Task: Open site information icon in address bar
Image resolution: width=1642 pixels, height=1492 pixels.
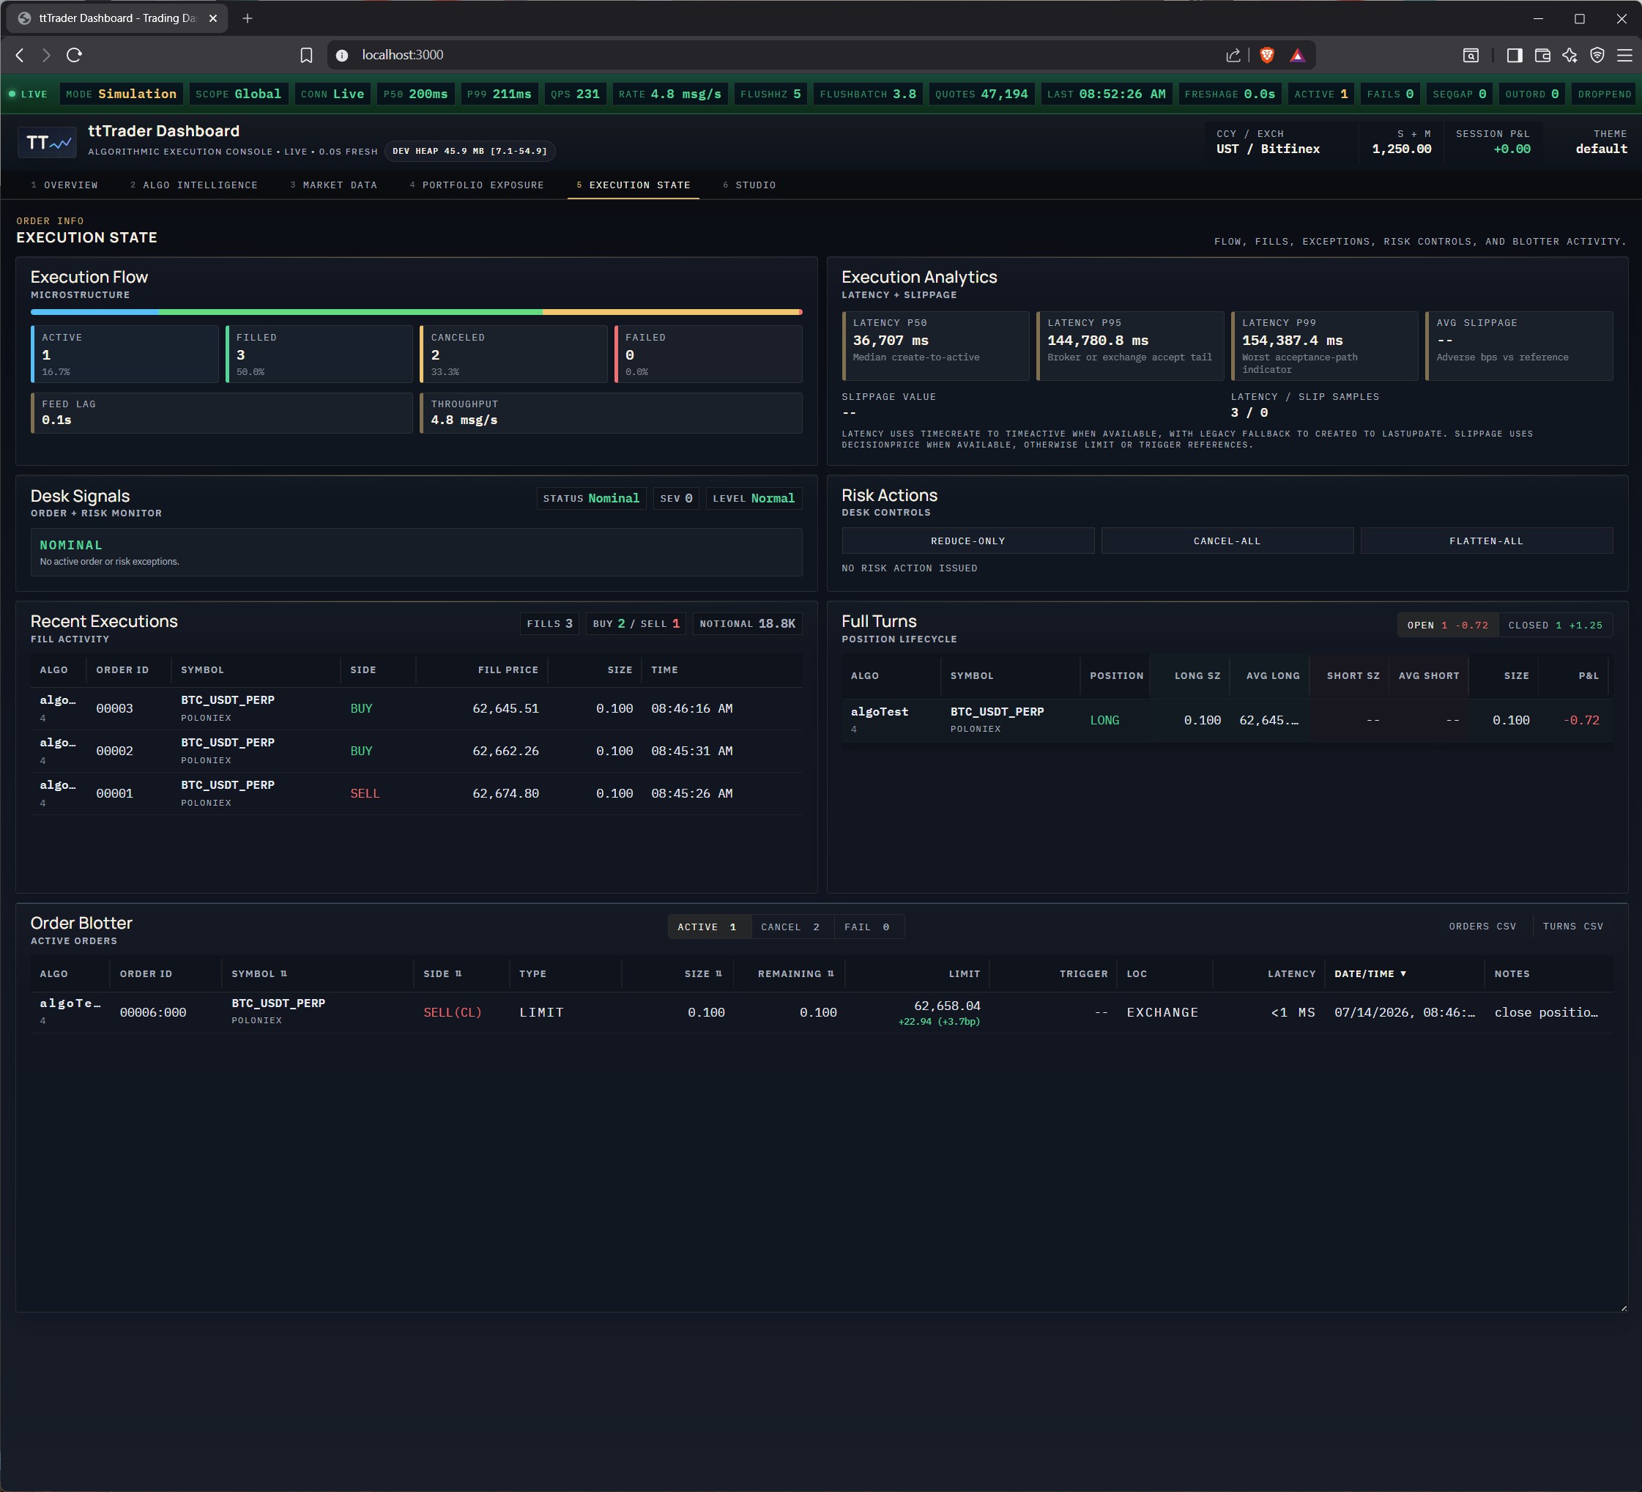Action: [342, 56]
